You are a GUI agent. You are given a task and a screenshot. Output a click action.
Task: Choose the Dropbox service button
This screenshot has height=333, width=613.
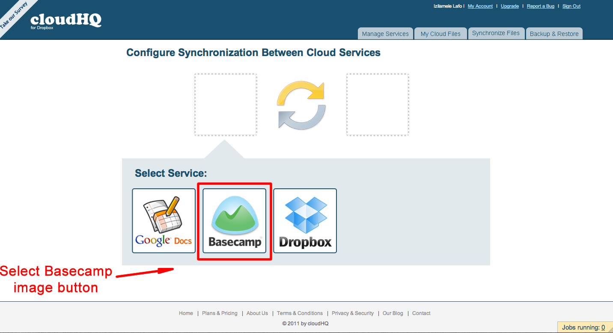point(305,221)
